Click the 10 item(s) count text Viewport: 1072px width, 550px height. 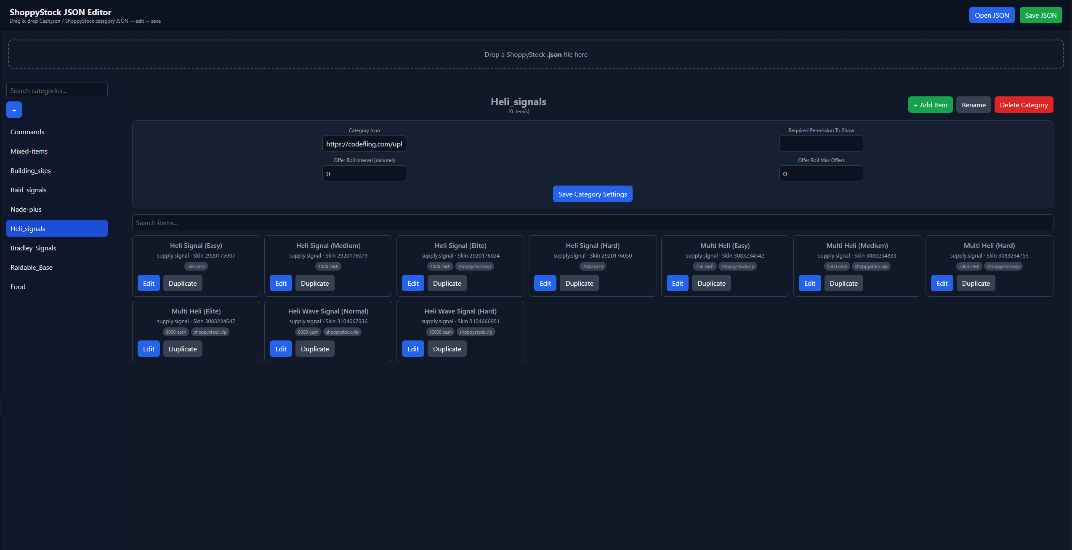(x=518, y=112)
